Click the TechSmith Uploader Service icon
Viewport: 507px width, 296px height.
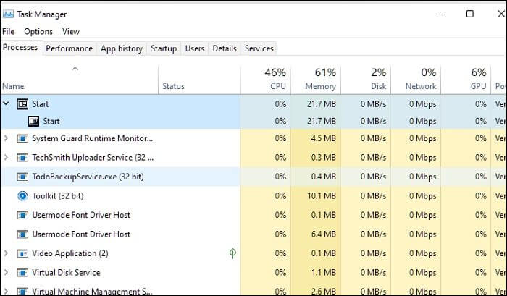(x=22, y=157)
